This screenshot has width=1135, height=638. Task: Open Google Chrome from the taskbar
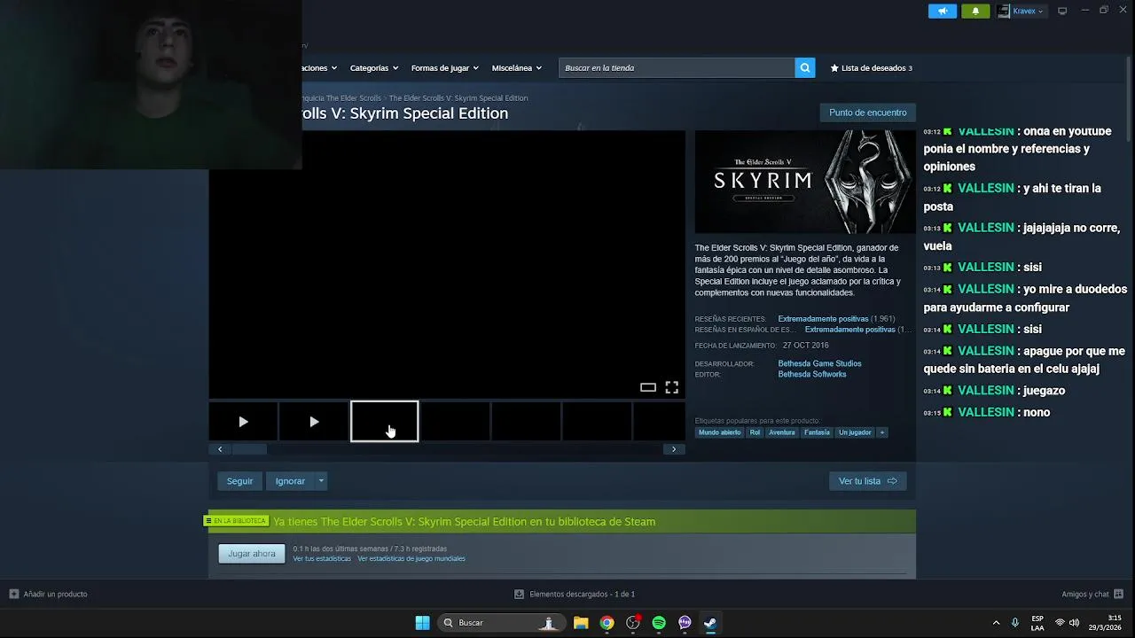point(607,623)
